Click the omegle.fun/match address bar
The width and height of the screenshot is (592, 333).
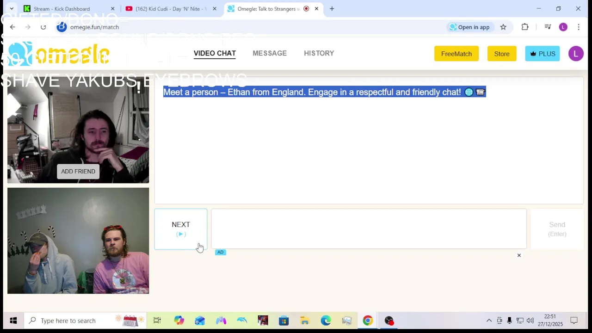click(x=250, y=27)
